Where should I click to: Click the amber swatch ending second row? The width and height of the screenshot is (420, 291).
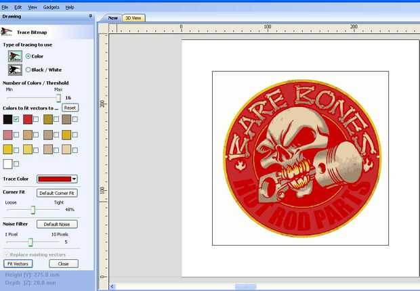tap(66, 135)
